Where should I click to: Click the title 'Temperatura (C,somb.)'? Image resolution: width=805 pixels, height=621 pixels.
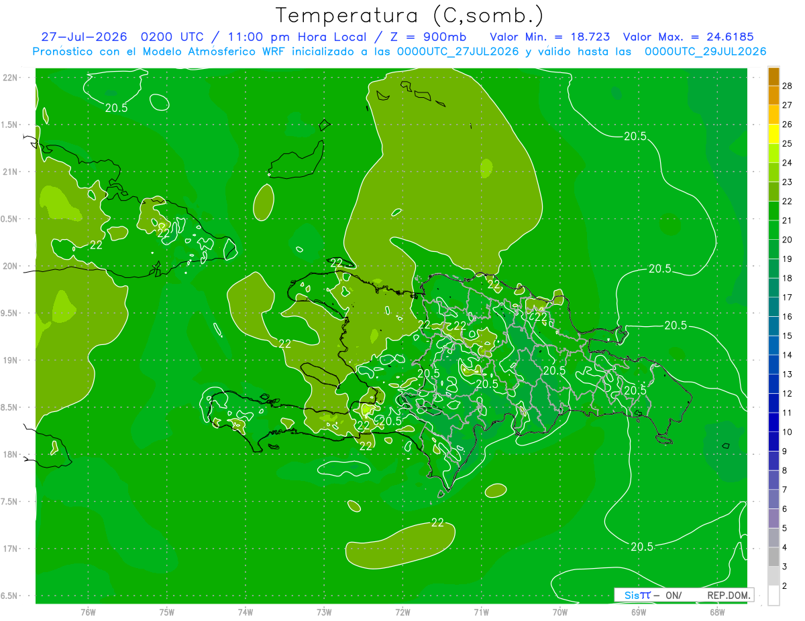pyautogui.click(x=410, y=15)
